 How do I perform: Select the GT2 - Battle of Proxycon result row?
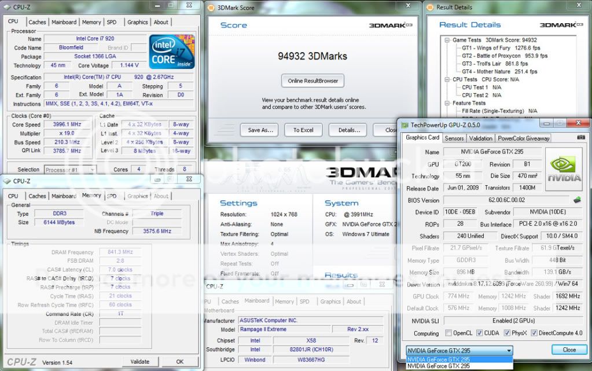pyautogui.click(x=505, y=56)
